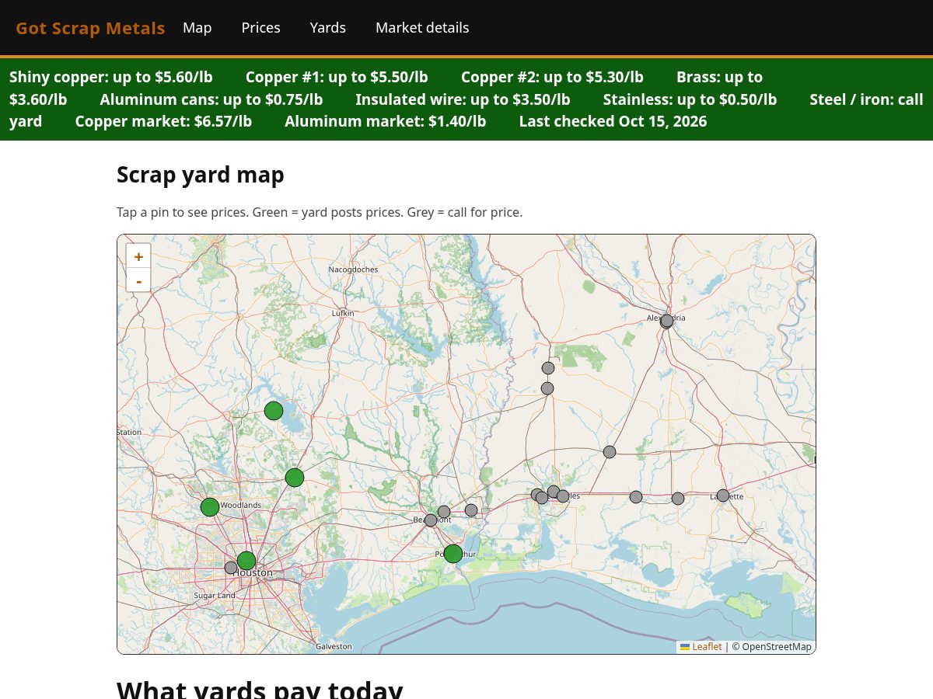Click 'Aluminum market: $1.40/lb' text
The height and width of the screenshot is (699, 933).
386,121
